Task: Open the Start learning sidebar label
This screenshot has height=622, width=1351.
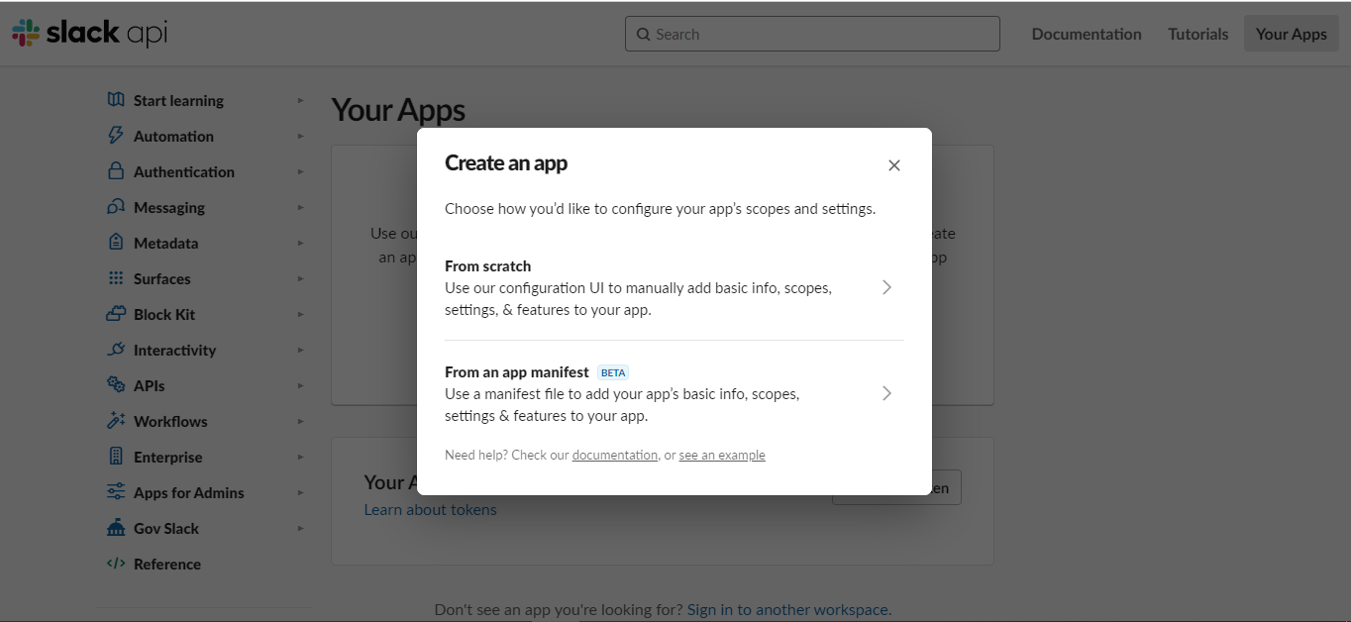Action: 178,100
